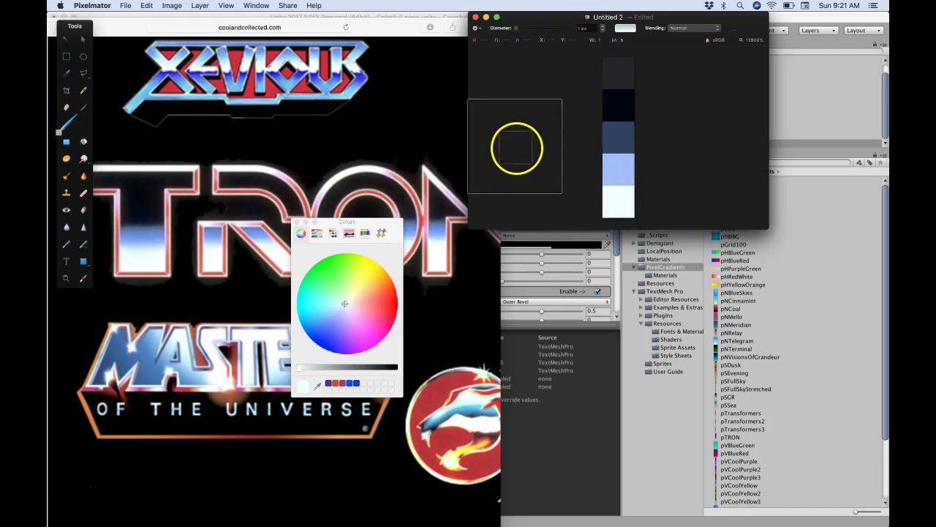Image resolution: width=936 pixels, height=527 pixels.
Task: Click the Safari address bar coolandcollected.com
Action: (x=249, y=27)
